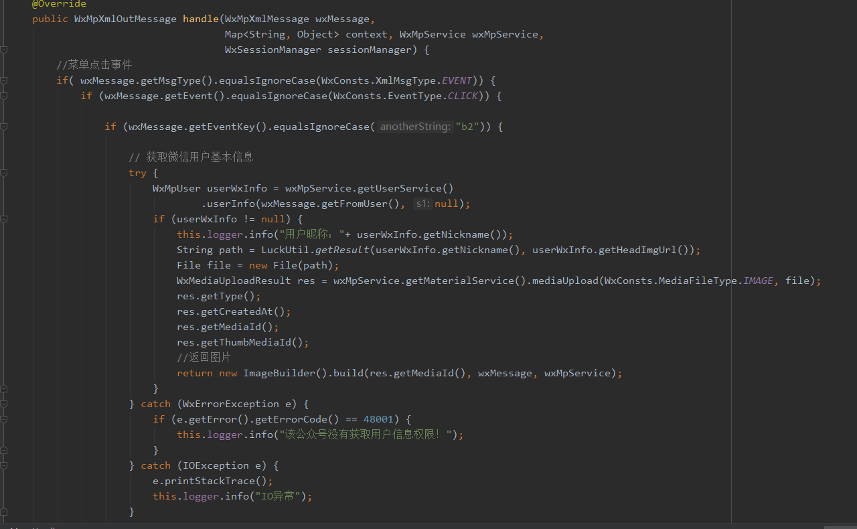The width and height of the screenshot is (857, 529).
Task: Click the italic CLICK constant
Action: (x=463, y=96)
